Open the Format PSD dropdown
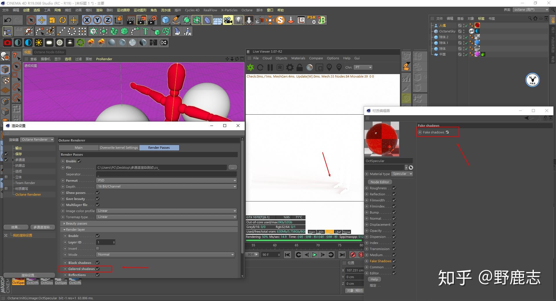The width and height of the screenshot is (556, 301). coord(167,180)
